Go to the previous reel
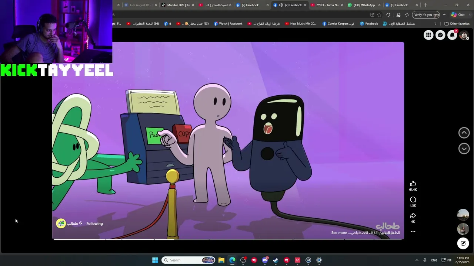This screenshot has width=474, height=266. [x=464, y=133]
